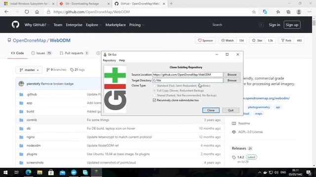
Task: Click the Sign up button
Action: (292, 25)
